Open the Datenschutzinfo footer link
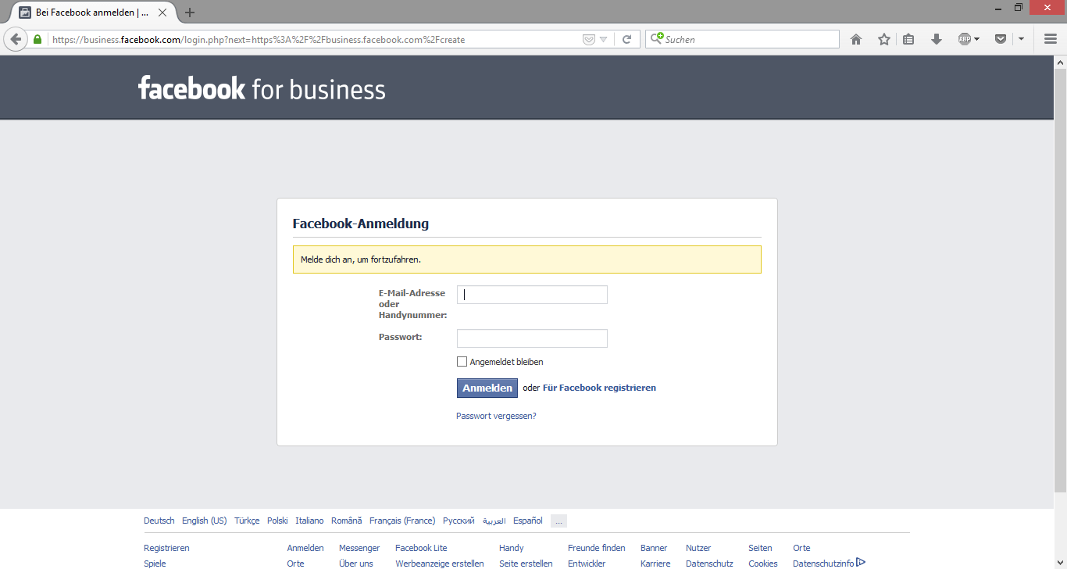Image resolution: width=1067 pixels, height=569 pixels. [x=823, y=563]
